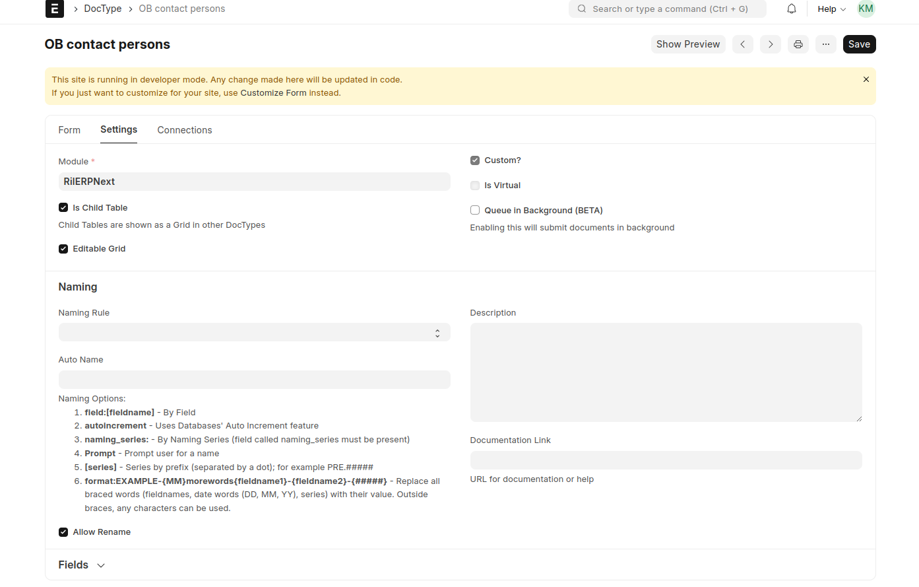Click the print icon button

(798, 44)
